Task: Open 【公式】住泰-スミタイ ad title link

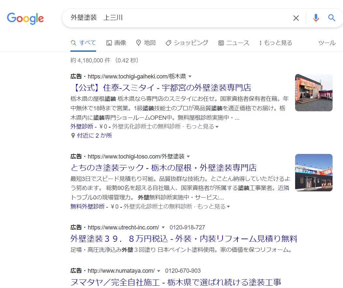Action: (x=161, y=88)
